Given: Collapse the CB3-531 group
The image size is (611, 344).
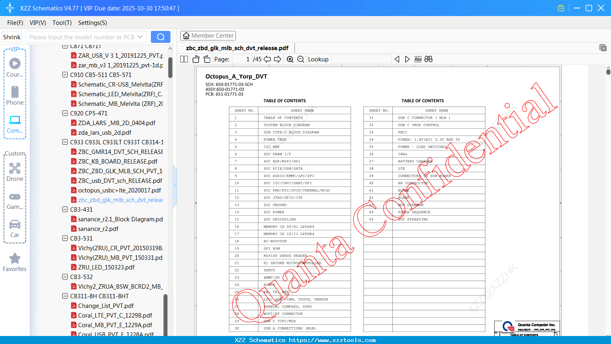Looking at the screenshot, I should click(65, 239).
